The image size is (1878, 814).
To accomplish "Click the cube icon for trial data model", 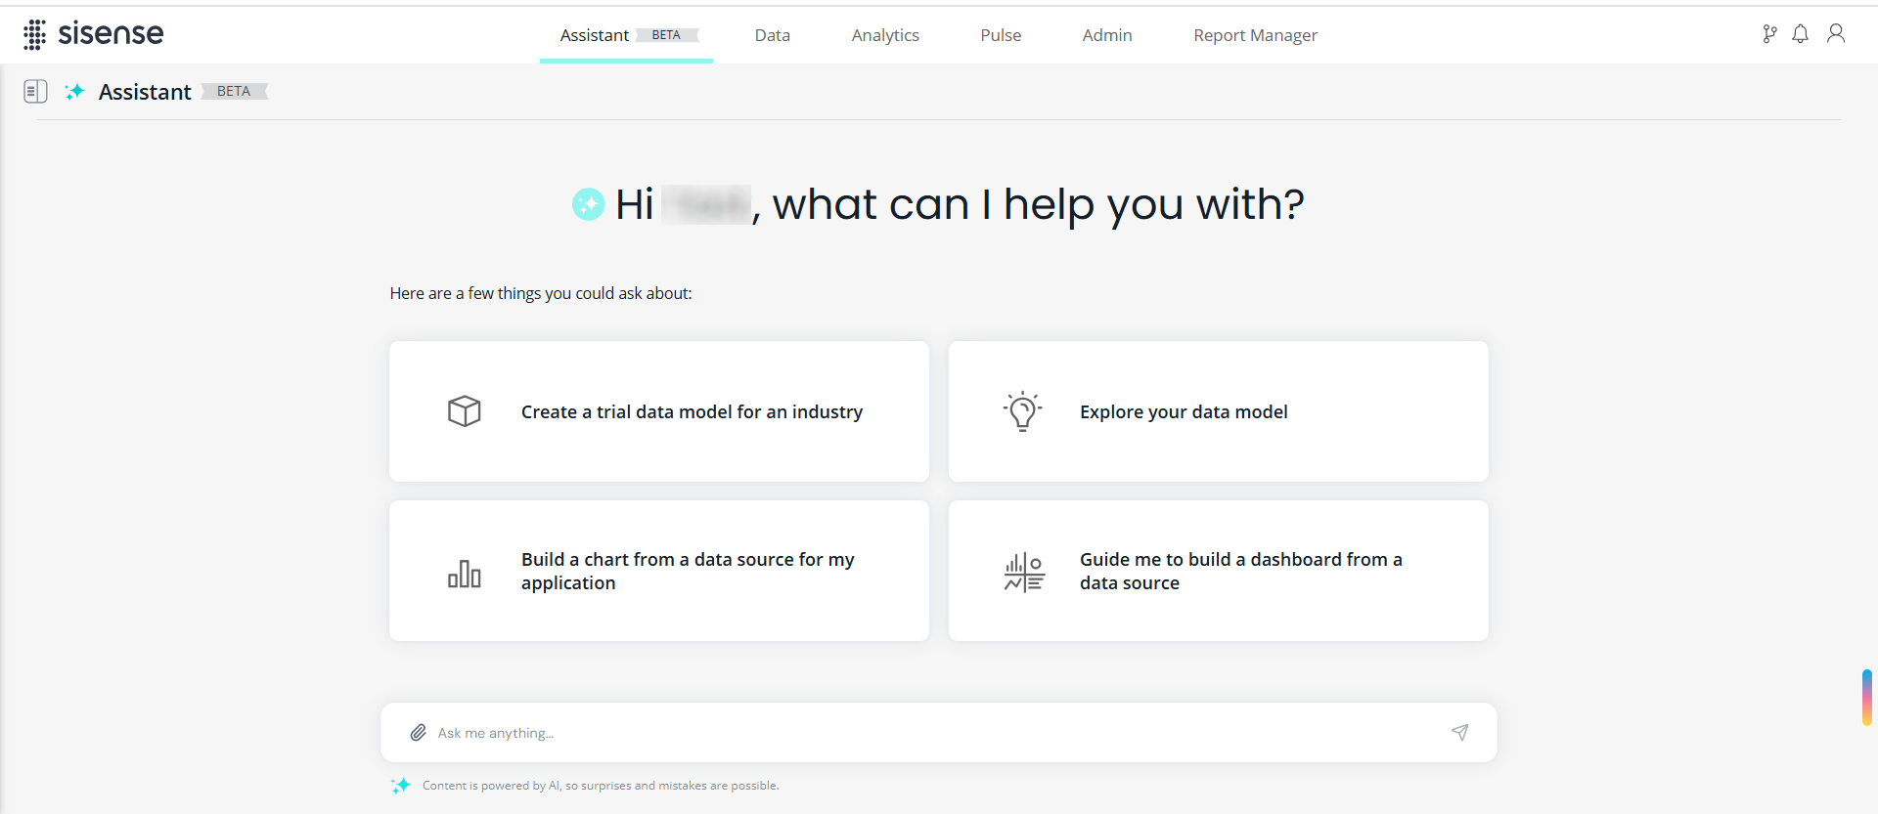I will click(465, 411).
